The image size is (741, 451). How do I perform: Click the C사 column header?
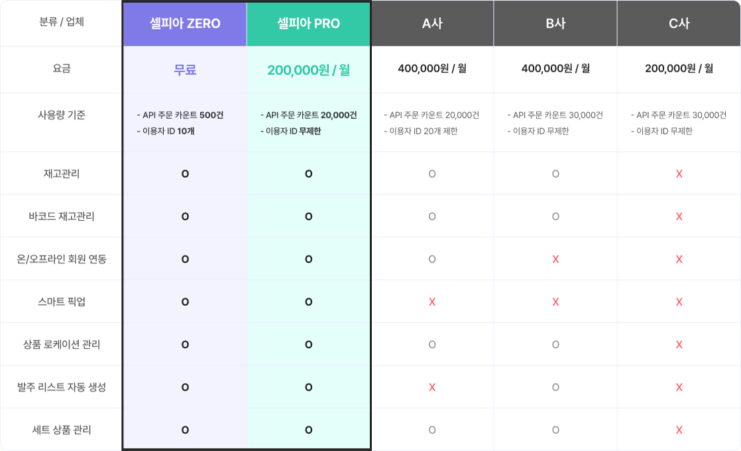(679, 24)
